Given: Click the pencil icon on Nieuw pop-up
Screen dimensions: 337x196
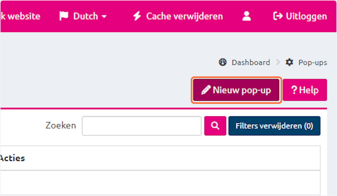Looking at the screenshot, I should [x=206, y=90].
